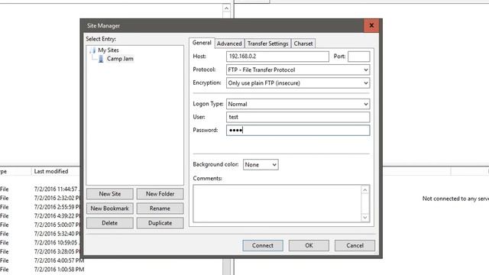Screen dimensions: 489x275
Task: Open the Encryption dropdown
Action: [298, 83]
